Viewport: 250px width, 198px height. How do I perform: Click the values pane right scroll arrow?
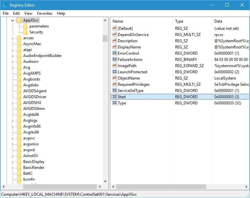click(246, 187)
